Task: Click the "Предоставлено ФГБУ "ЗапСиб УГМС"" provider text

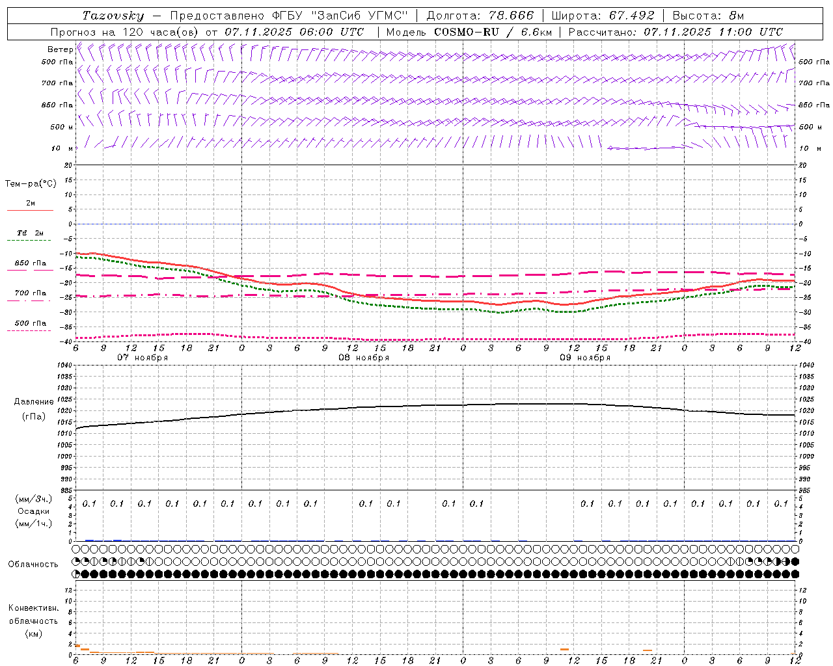Action: (x=288, y=16)
